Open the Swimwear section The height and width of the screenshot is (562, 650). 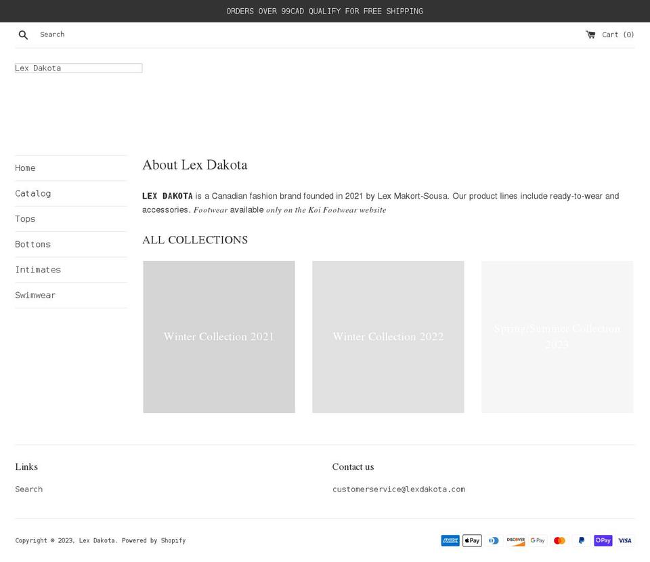[x=35, y=295]
